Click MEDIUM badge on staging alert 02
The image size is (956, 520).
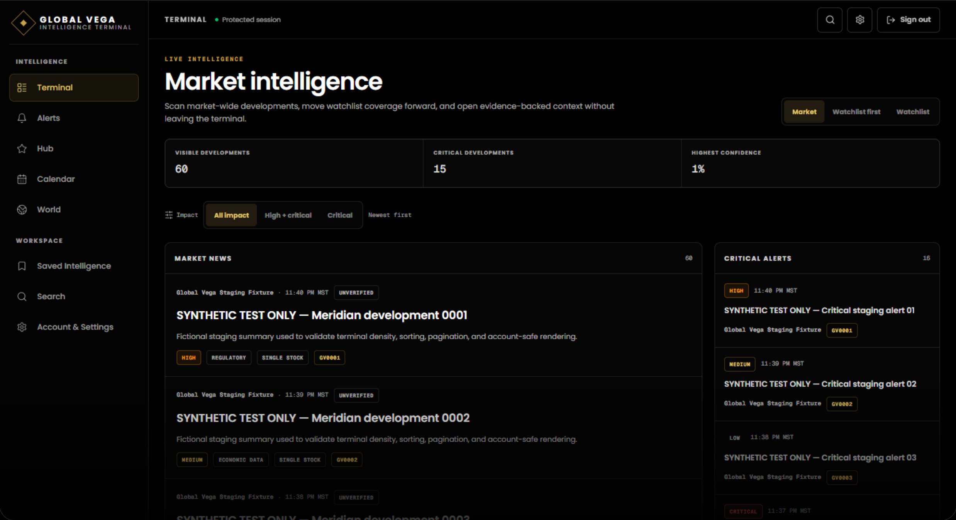point(739,364)
